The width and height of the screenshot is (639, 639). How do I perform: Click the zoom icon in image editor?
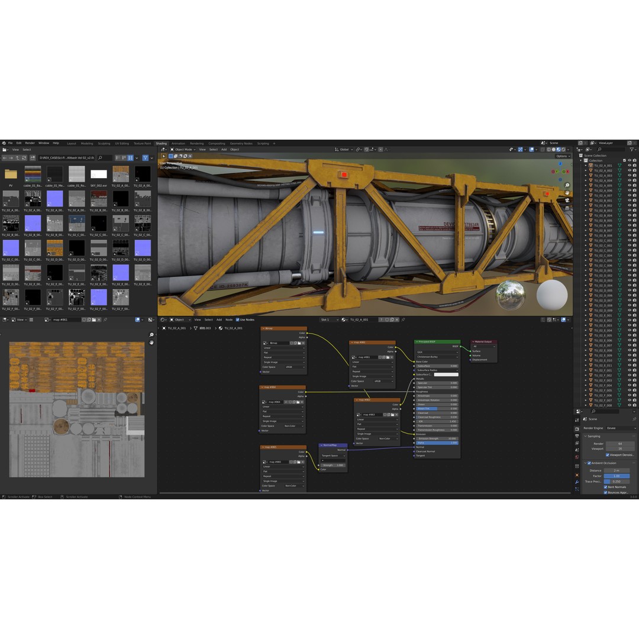coord(151,335)
